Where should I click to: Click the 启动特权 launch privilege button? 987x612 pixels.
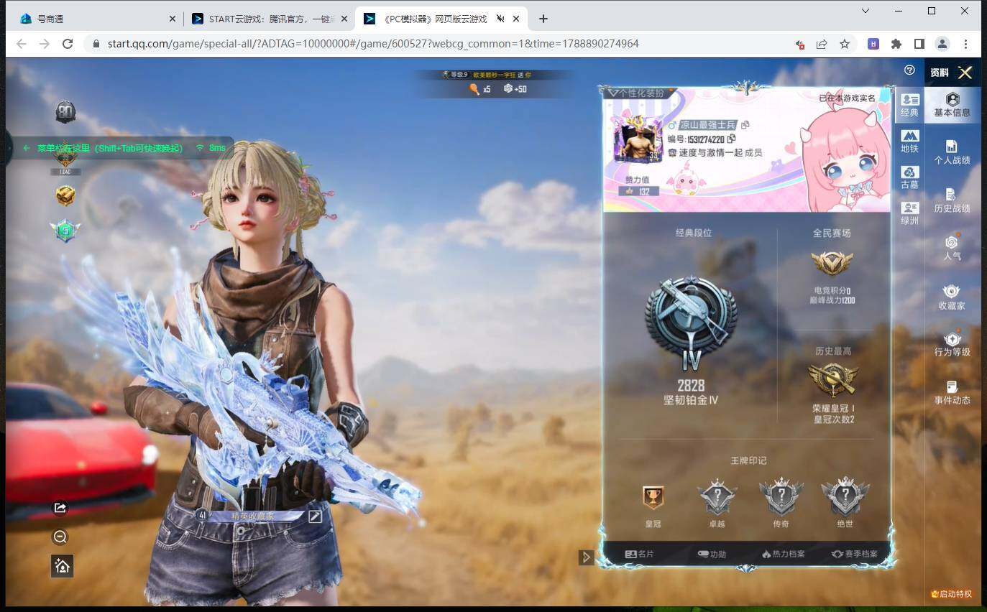(951, 594)
